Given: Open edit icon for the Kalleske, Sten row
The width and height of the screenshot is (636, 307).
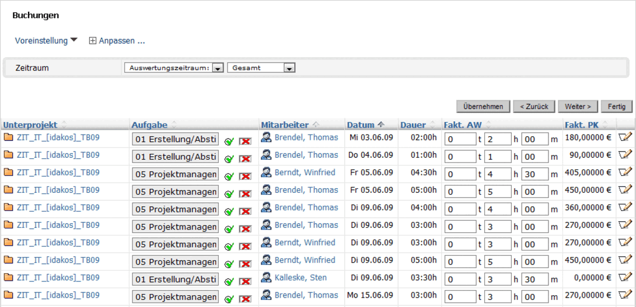Looking at the screenshot, I should click(625, 277).
